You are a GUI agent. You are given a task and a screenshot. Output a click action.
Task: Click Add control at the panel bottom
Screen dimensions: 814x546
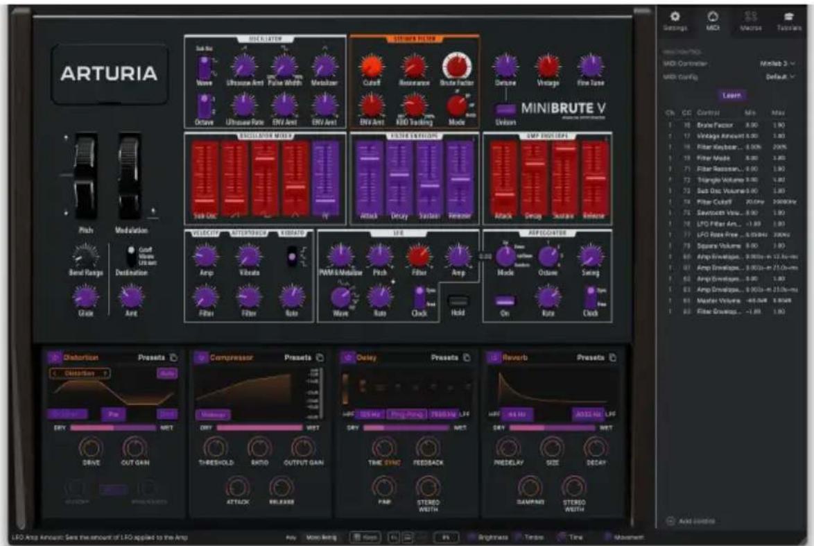[691, 520]
